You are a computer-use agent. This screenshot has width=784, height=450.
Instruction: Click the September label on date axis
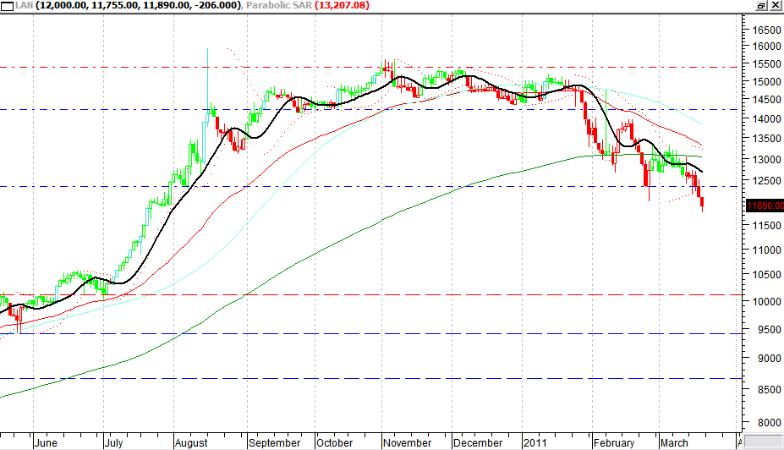[276, 442]
